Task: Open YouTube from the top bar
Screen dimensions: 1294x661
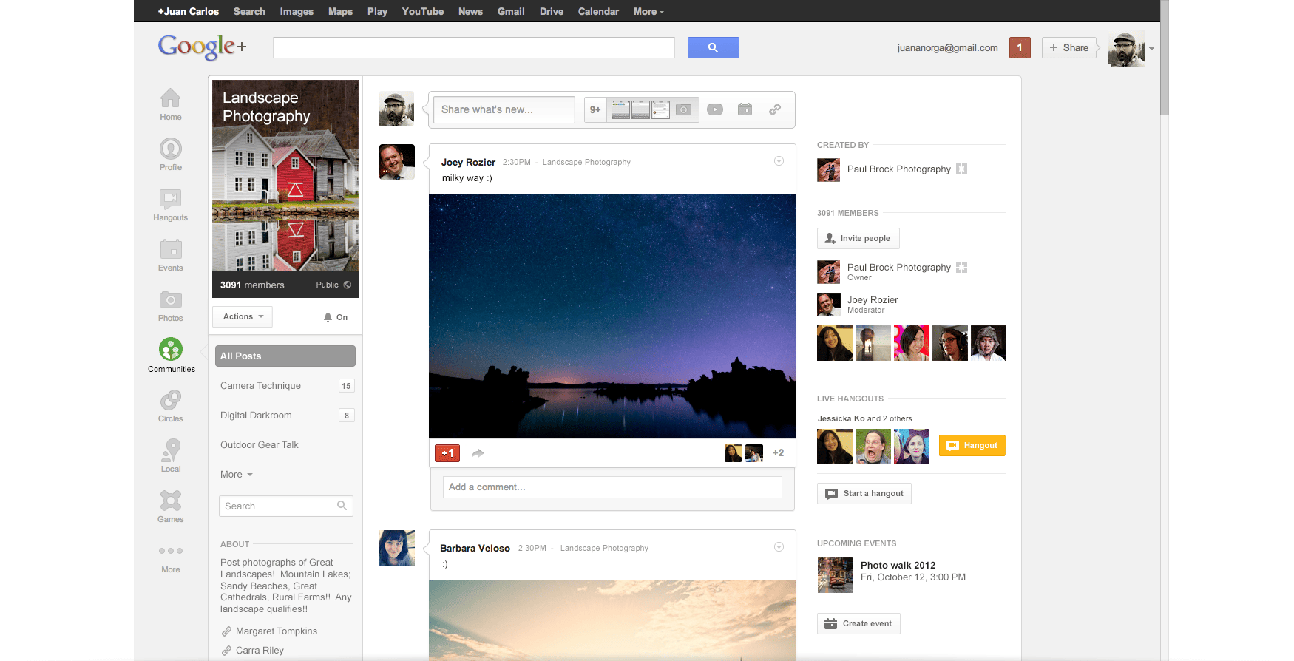Action: coord(423,11)
